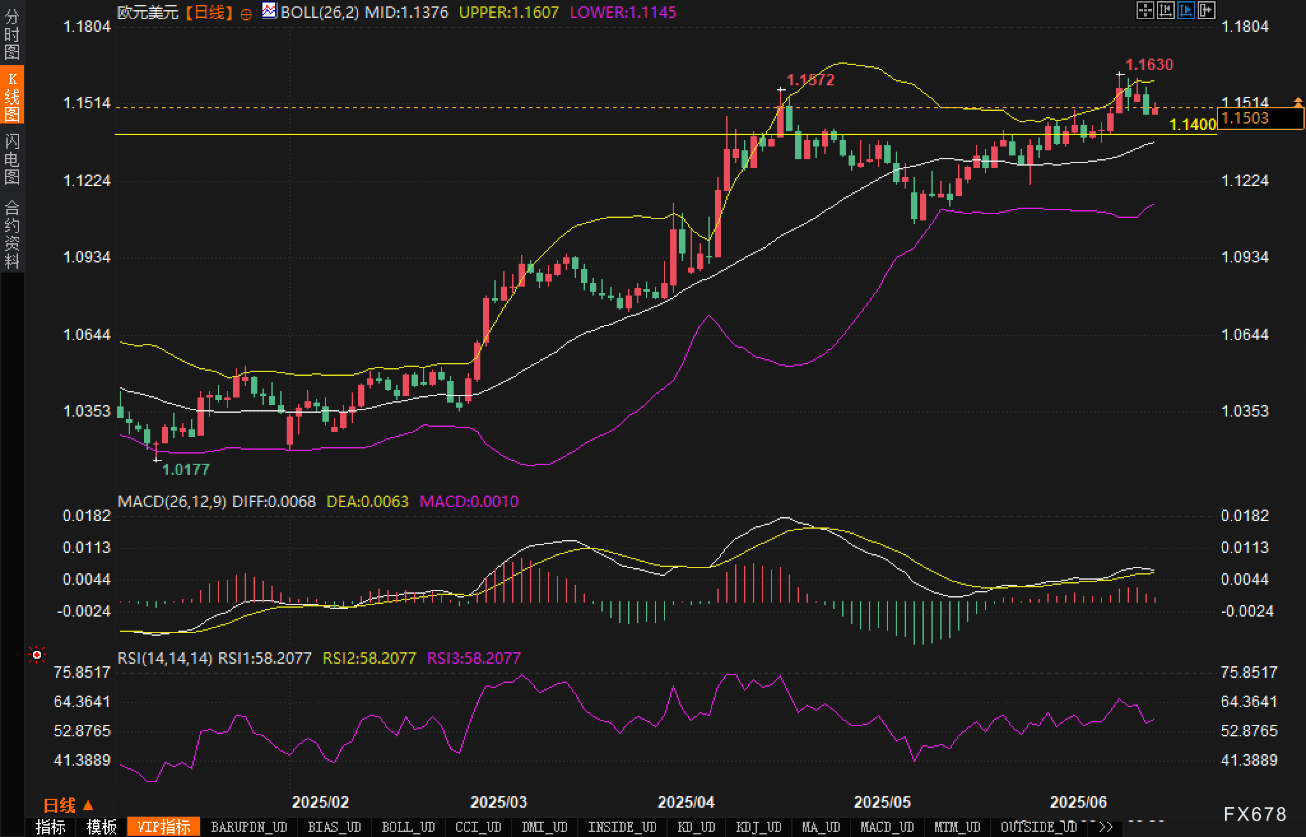Click the panel-with-arrow icon at top right

[x=1206, y=10]
